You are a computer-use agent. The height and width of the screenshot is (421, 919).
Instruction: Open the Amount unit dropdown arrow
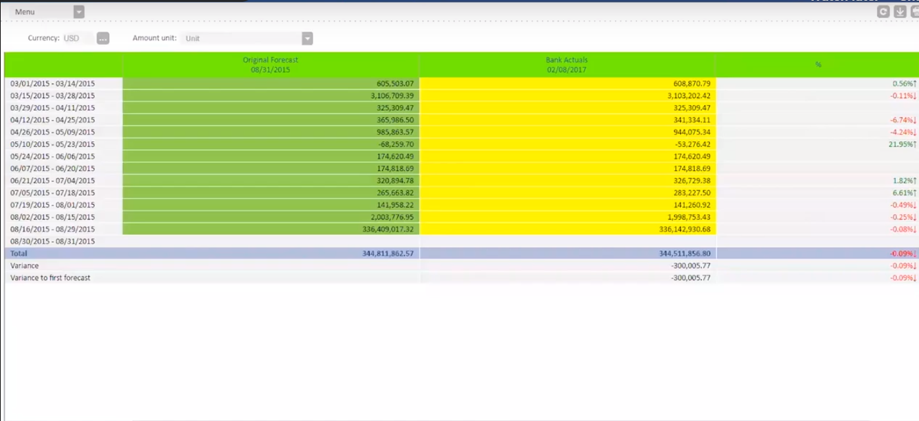[x=307, y=38]
